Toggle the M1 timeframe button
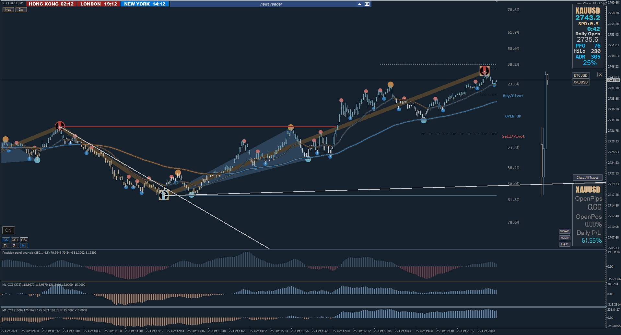621x335 pixels. (24, 246)
